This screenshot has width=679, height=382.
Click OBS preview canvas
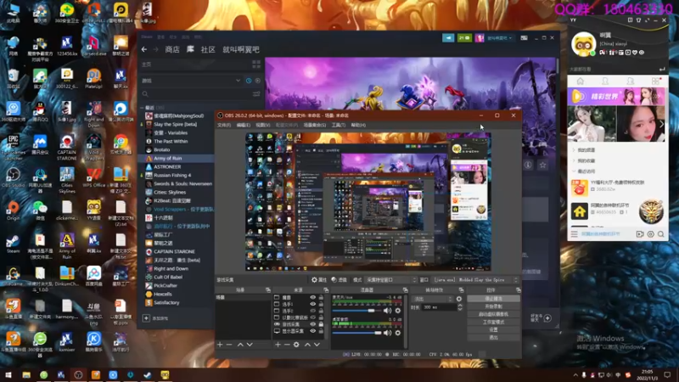(x=368, y=201)
